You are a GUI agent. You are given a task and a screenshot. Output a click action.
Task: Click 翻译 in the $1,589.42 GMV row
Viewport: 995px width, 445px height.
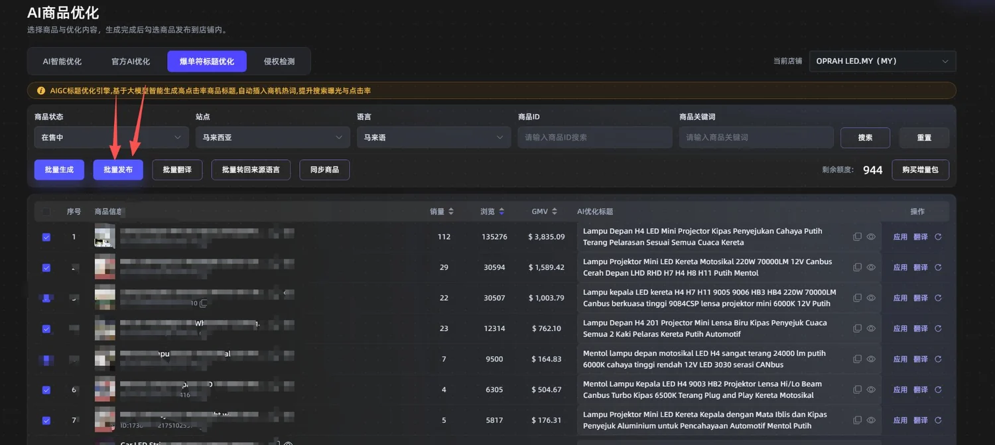click(x=921, y=267)
